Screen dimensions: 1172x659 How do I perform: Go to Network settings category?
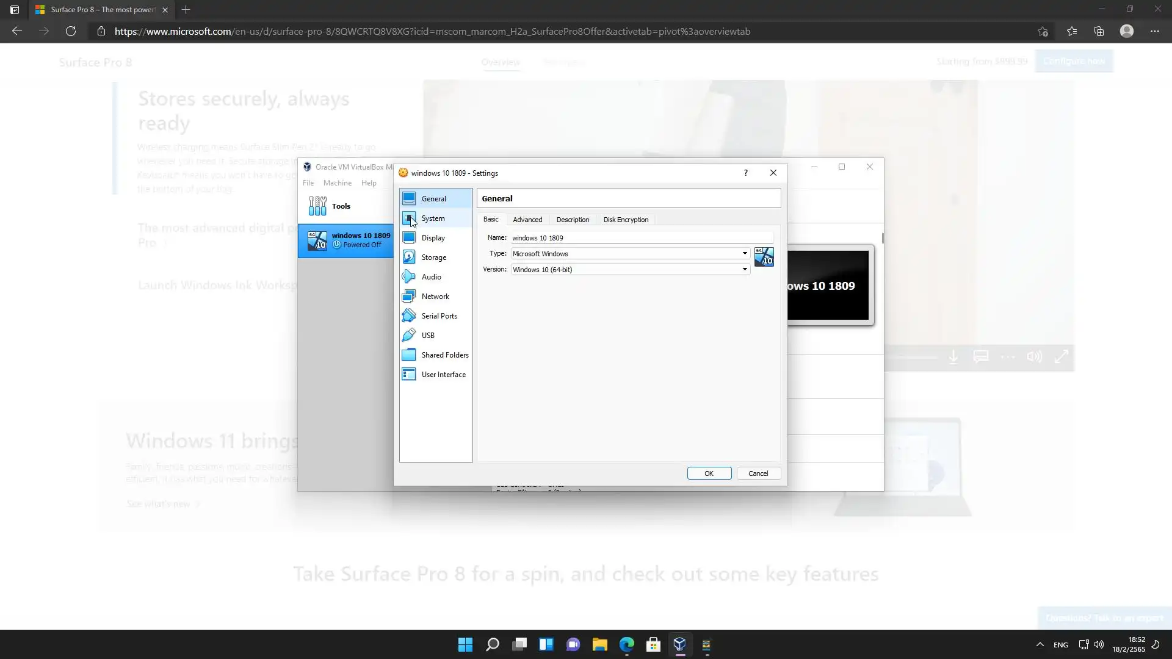pos(435,297)
